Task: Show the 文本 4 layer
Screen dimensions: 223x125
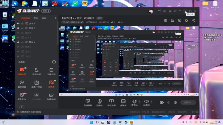Action: tap(18, 37)
